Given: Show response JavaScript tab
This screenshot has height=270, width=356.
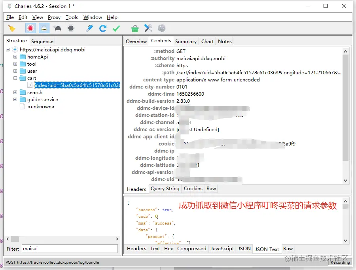Looking at the screenshot, I should (x=222, y=249).
